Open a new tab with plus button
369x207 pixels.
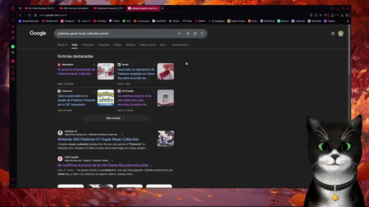coord(162,8)
